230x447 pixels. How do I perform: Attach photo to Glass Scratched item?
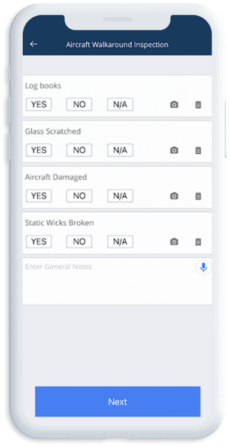(x=174, y=150)
